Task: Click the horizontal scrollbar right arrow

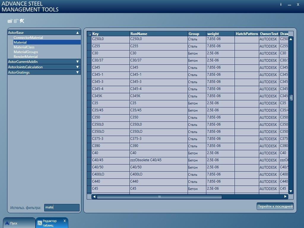Action: [285, 197]
